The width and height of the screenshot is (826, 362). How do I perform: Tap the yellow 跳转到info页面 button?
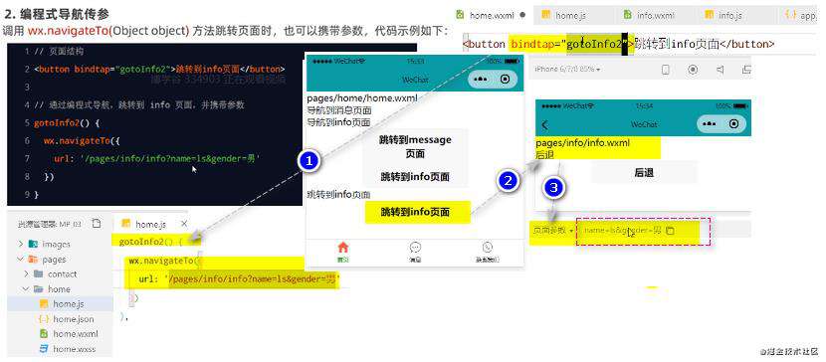pos(417,212)
